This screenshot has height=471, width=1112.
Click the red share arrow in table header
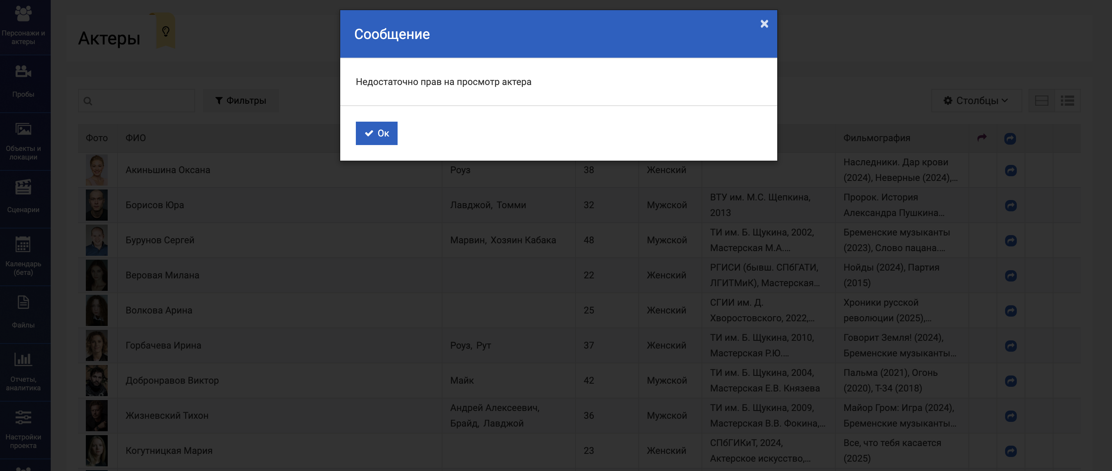tap(982, 138)
